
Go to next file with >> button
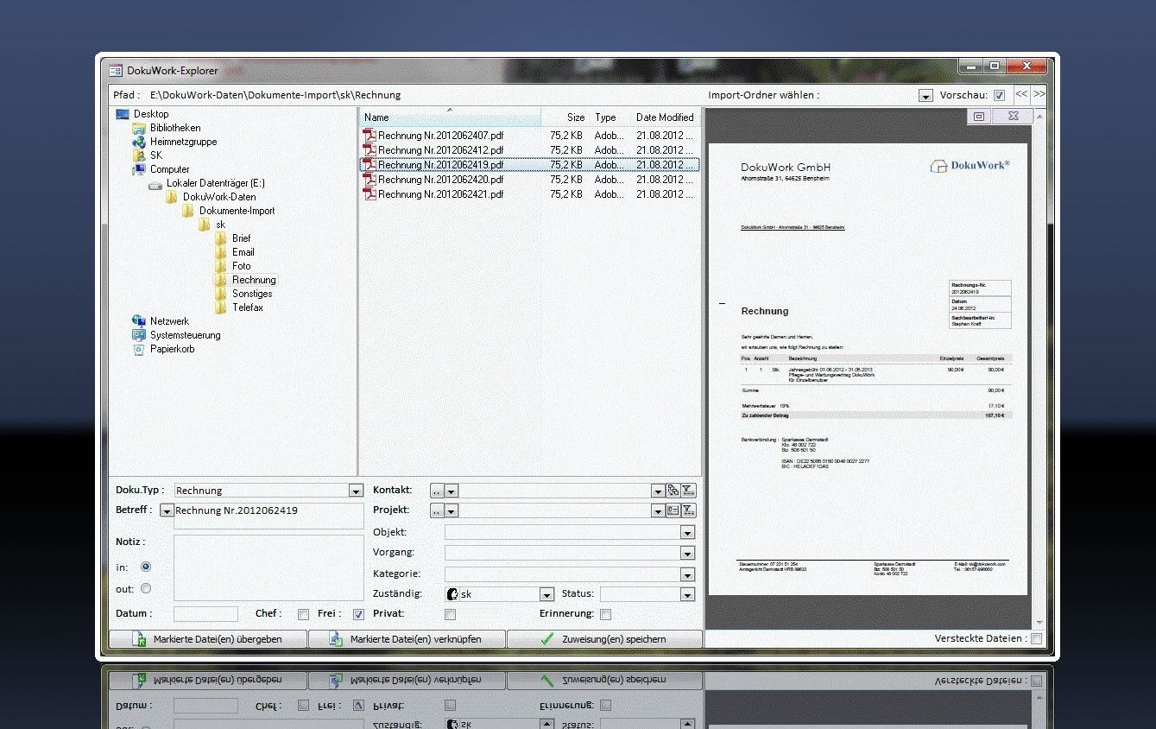click(1039, 94)
